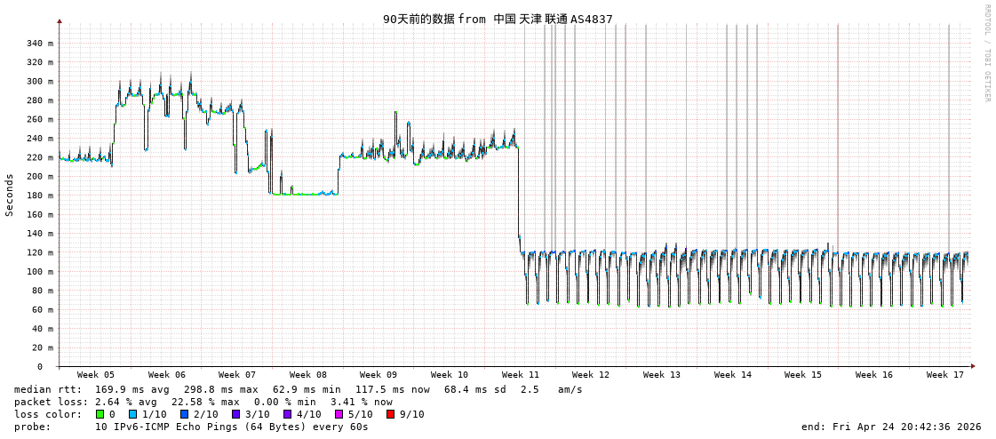996x439 pixels.
Task: Click the graph title mentioning AS4837
Action: pyautogui.click(x=498, y=19)
